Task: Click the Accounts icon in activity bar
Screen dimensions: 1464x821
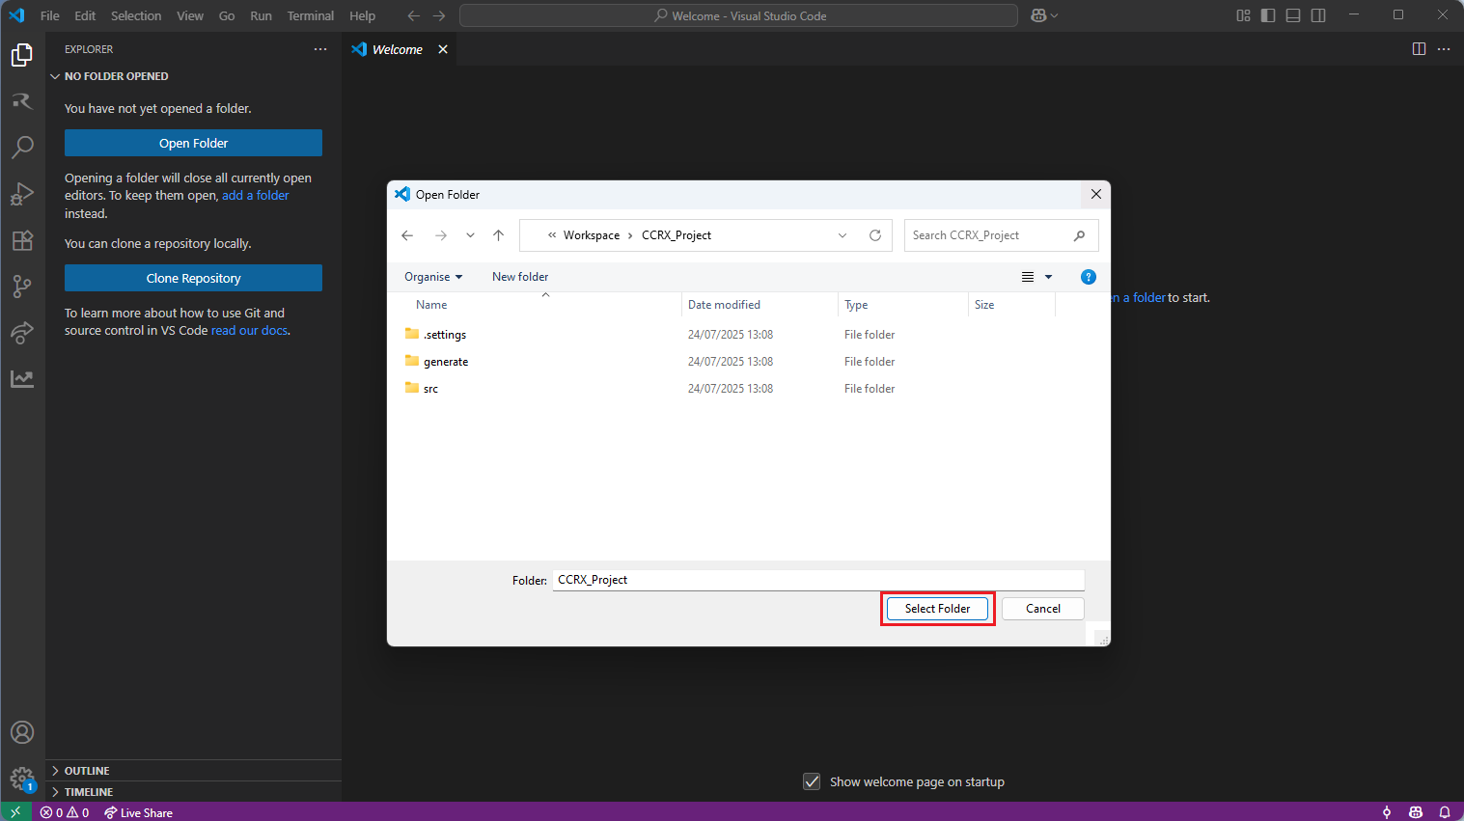Action: click(22, 732)
